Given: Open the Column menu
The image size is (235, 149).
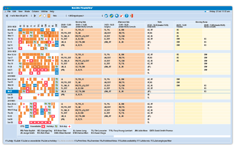Looking at the screenshot, I should (x=35, y=11).
